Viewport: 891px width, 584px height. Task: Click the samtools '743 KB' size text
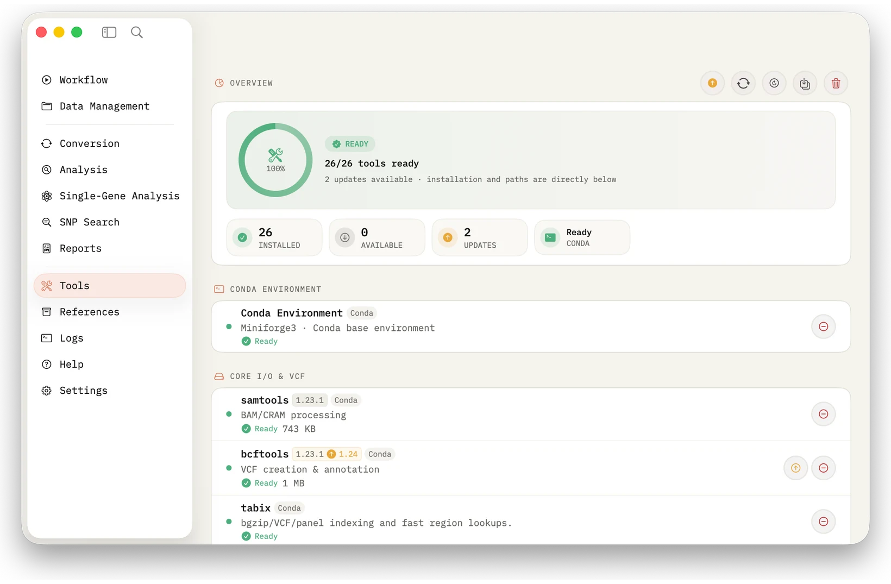(x=299, y=429)
